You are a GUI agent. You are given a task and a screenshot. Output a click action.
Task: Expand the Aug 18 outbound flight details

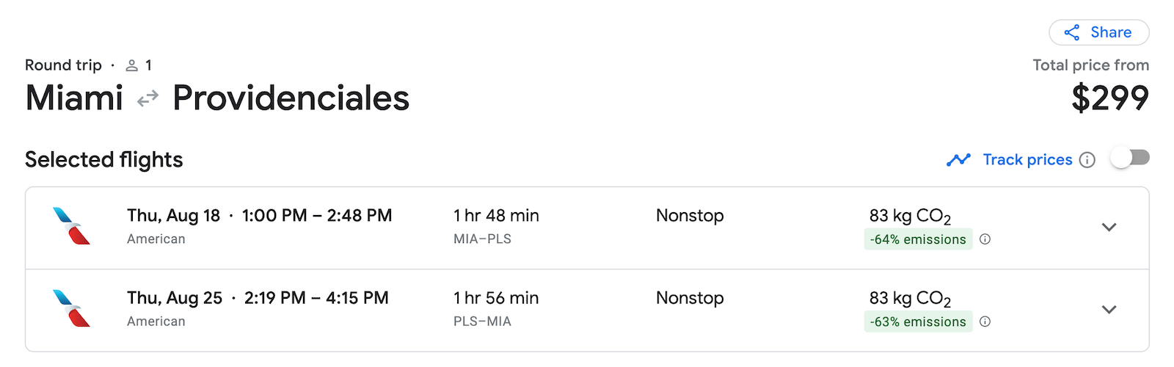click(1109, 228)
